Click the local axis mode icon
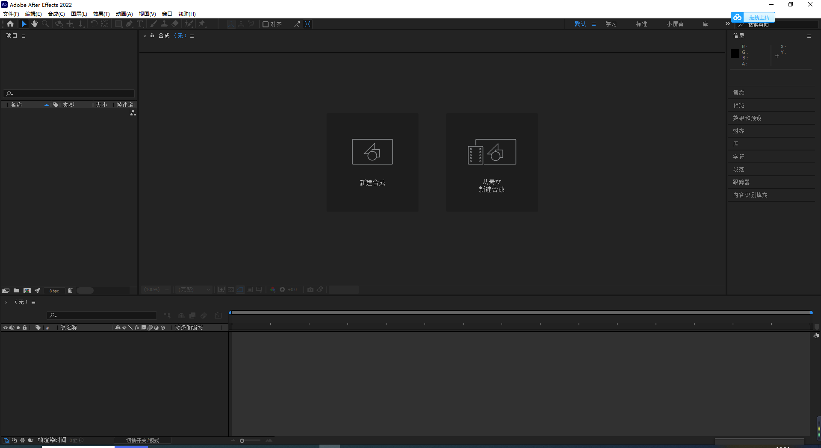 pos(231,24)
